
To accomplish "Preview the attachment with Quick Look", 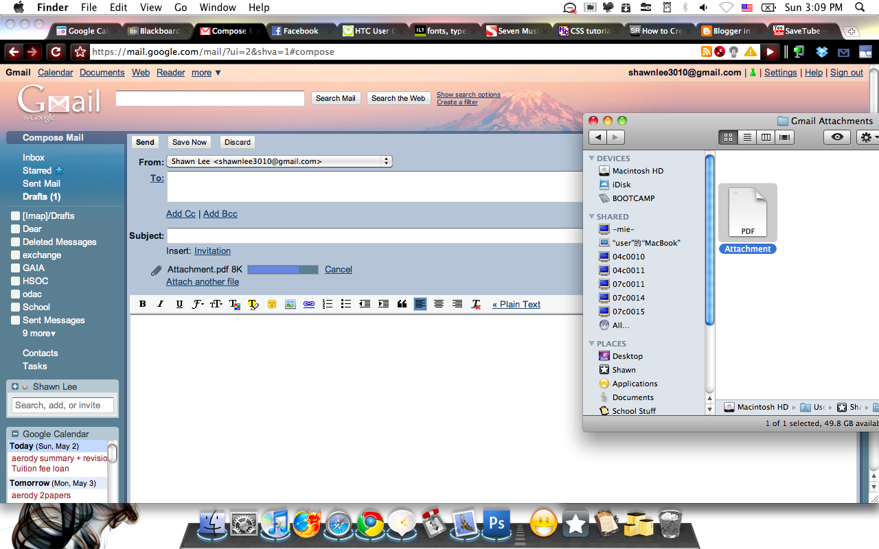I will click(836, 137).
